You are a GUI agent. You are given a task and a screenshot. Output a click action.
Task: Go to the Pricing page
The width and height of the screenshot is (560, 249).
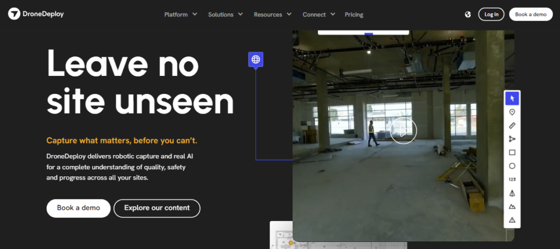tap(354, 15)
